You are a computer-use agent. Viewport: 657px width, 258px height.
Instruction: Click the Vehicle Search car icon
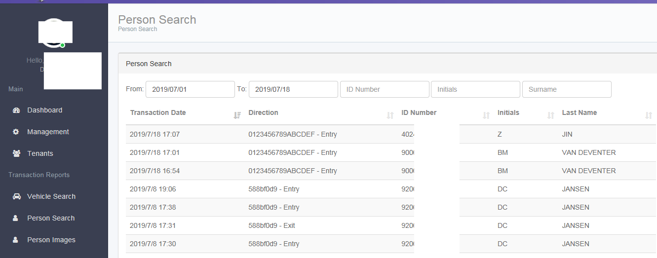click(17, 196)
